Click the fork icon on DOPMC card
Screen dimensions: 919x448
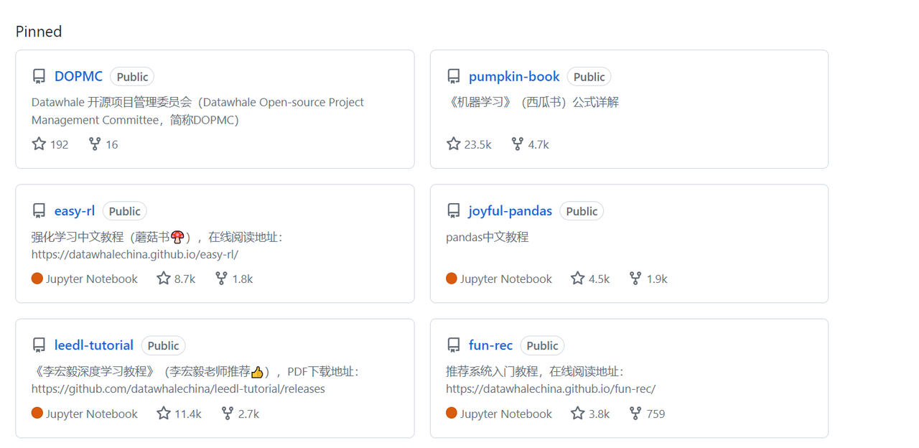click(95, 144)
